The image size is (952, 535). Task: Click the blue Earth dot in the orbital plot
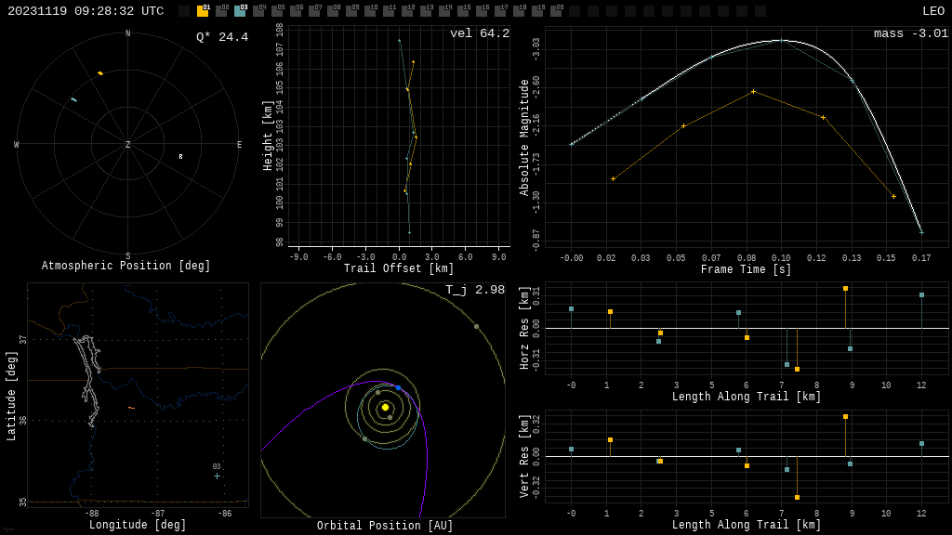(x=398, y=387)
